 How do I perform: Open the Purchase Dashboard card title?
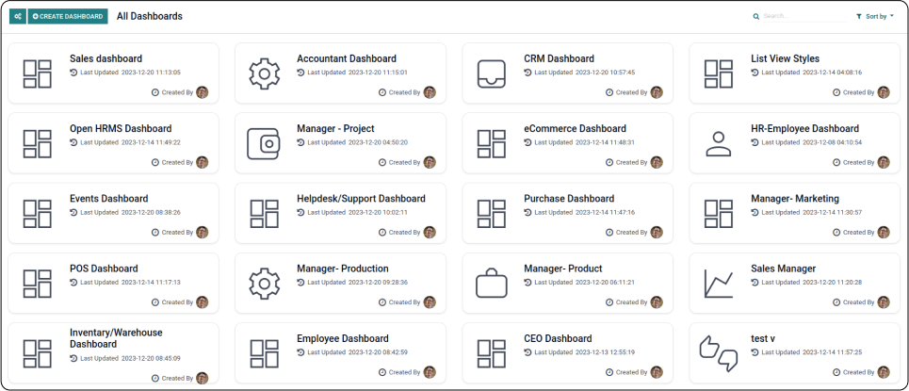point(569,199)
